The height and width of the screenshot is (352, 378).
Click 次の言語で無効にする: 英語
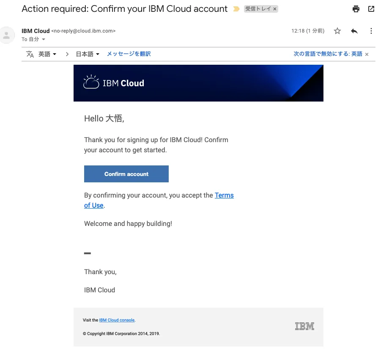[x=328, y=54]
